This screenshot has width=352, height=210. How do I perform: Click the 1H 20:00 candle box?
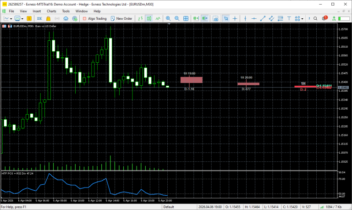point(248,84)
